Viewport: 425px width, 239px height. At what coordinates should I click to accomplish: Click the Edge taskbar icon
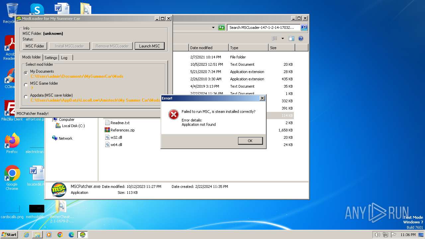pyautogui.click(x=71, y=235)
